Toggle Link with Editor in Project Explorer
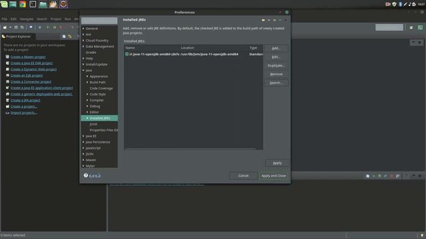This screenshot has height=239, width=426. (70, 37)
